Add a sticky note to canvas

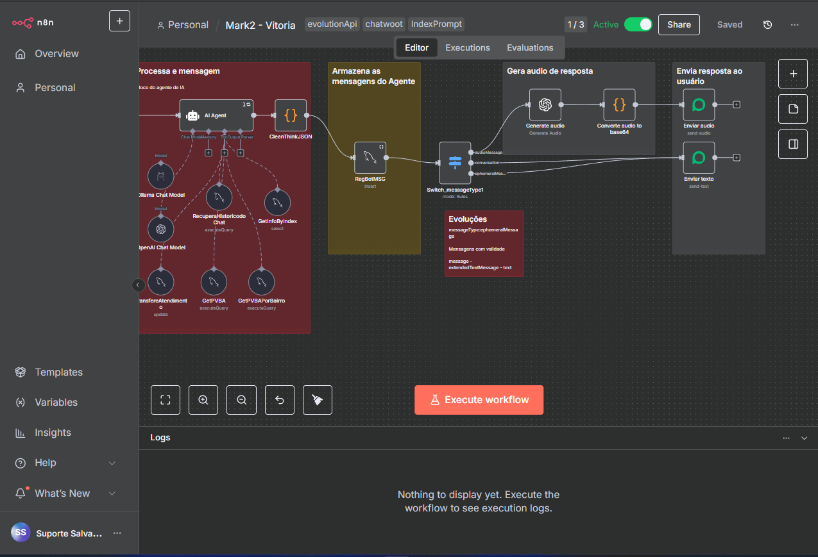pos(793,110)
